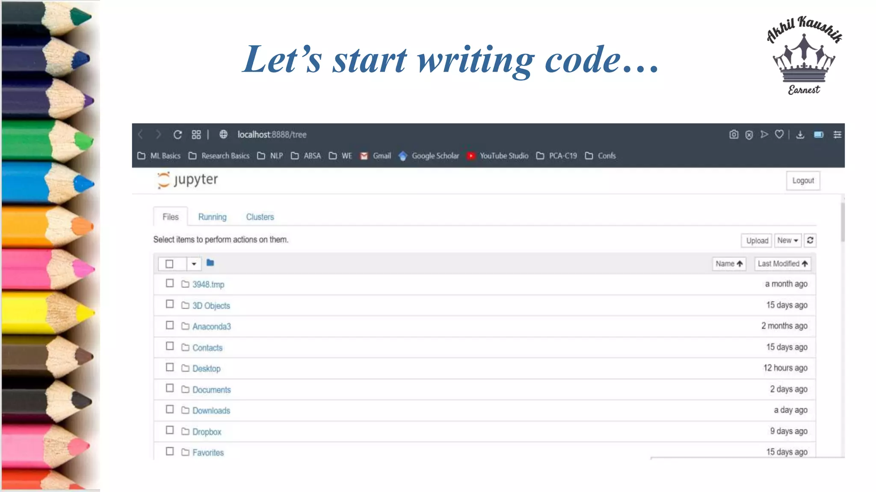The image size is (876, 492).
Task: Open the Contacts folder
Action: [207, 348]
